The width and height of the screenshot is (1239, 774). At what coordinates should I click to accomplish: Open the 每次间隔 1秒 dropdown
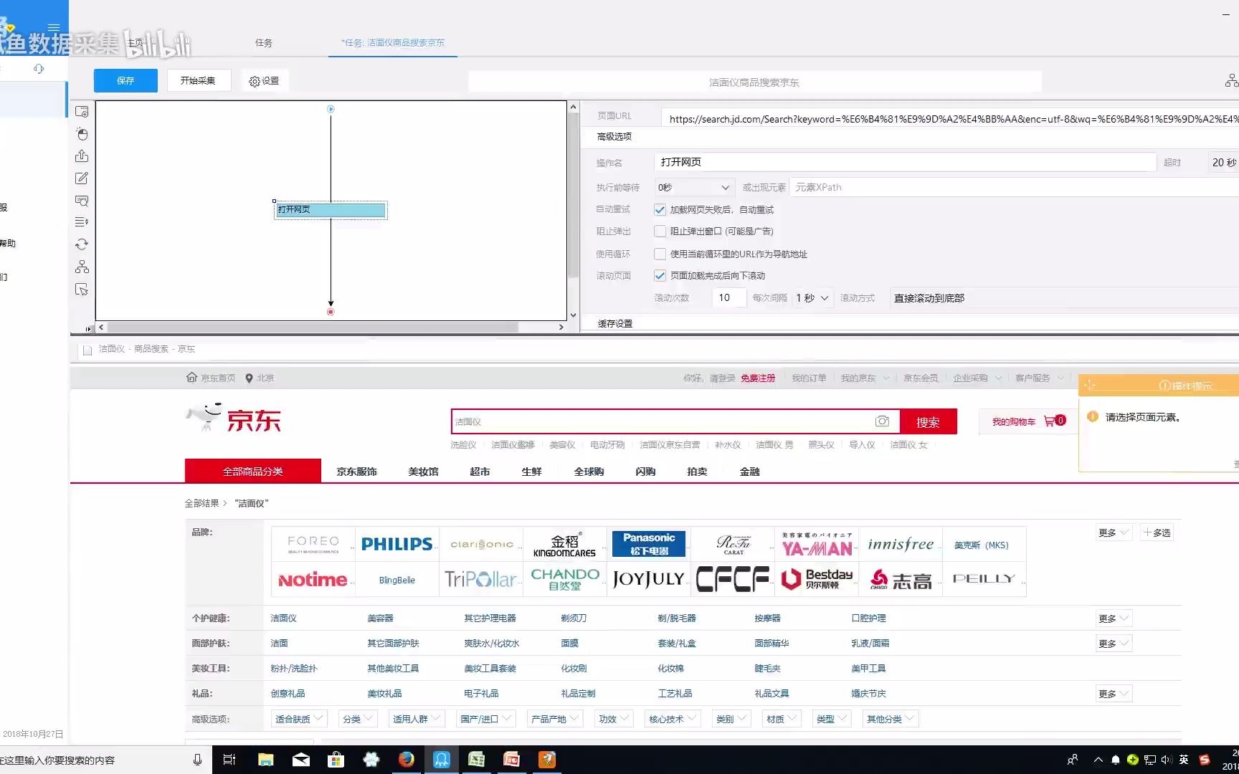click(812, 298)
